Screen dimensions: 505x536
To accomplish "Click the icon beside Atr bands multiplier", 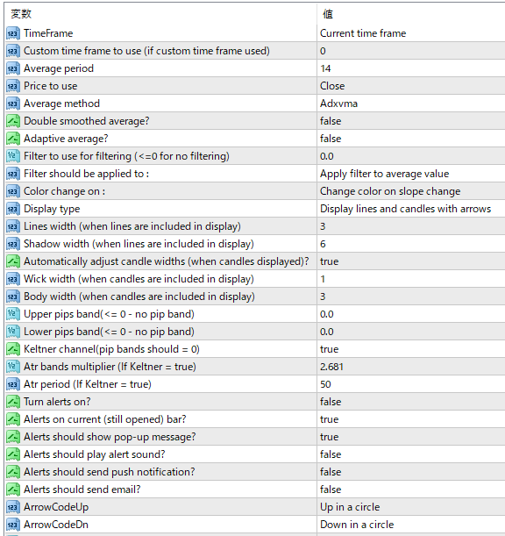I will (13, 367).
